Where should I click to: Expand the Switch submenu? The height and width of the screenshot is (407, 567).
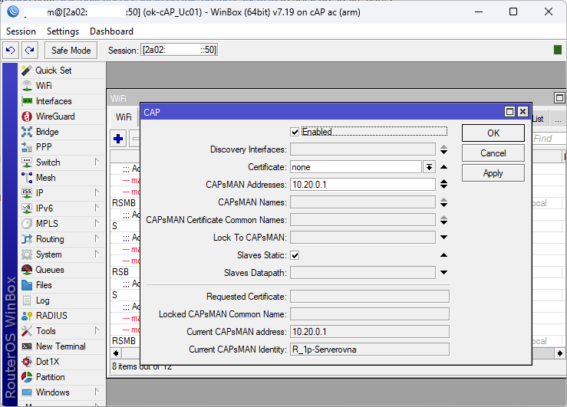[x=97, y=162]
